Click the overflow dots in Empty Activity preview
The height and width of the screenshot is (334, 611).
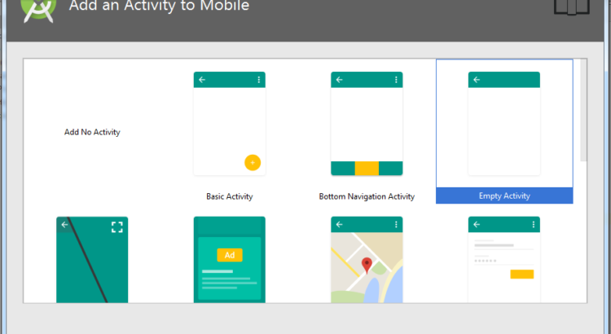click(x=534, y=80)
